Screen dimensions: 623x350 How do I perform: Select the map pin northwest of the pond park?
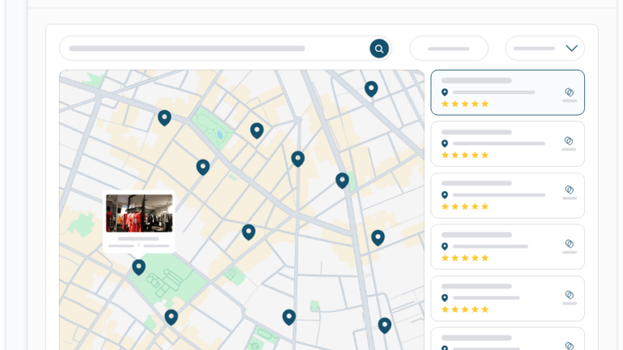point(164,118)
